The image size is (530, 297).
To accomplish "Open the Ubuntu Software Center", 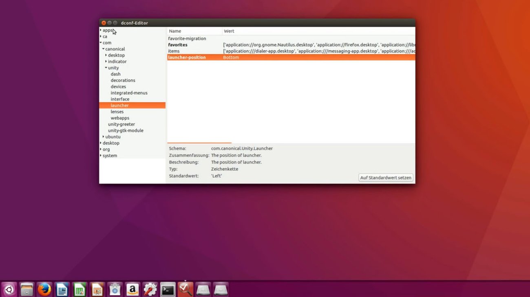I will (115, 289).
